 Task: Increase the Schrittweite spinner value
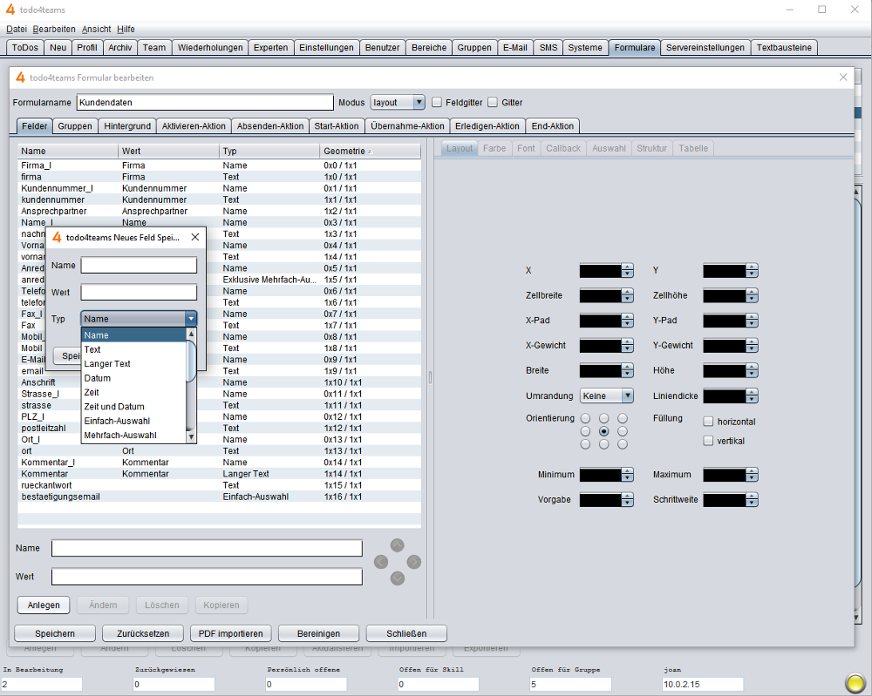pos(752,497)
